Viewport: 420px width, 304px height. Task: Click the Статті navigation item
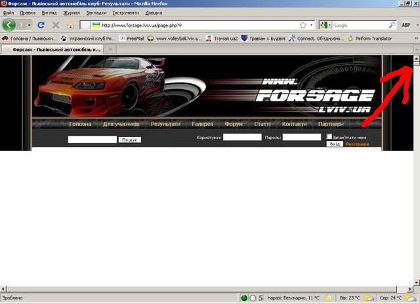[x=262, y=124]
